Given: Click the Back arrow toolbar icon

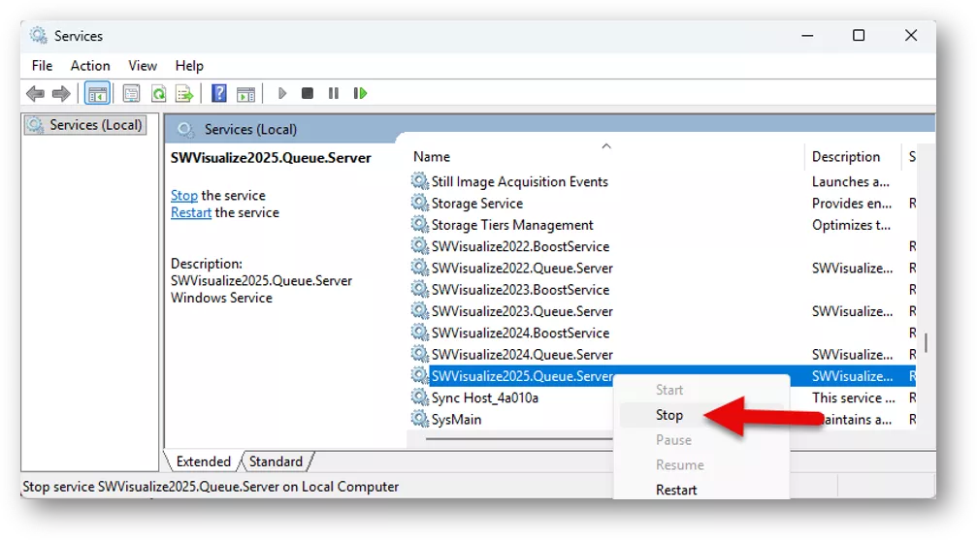Looking at the screenshot, I should pos(35,93).
